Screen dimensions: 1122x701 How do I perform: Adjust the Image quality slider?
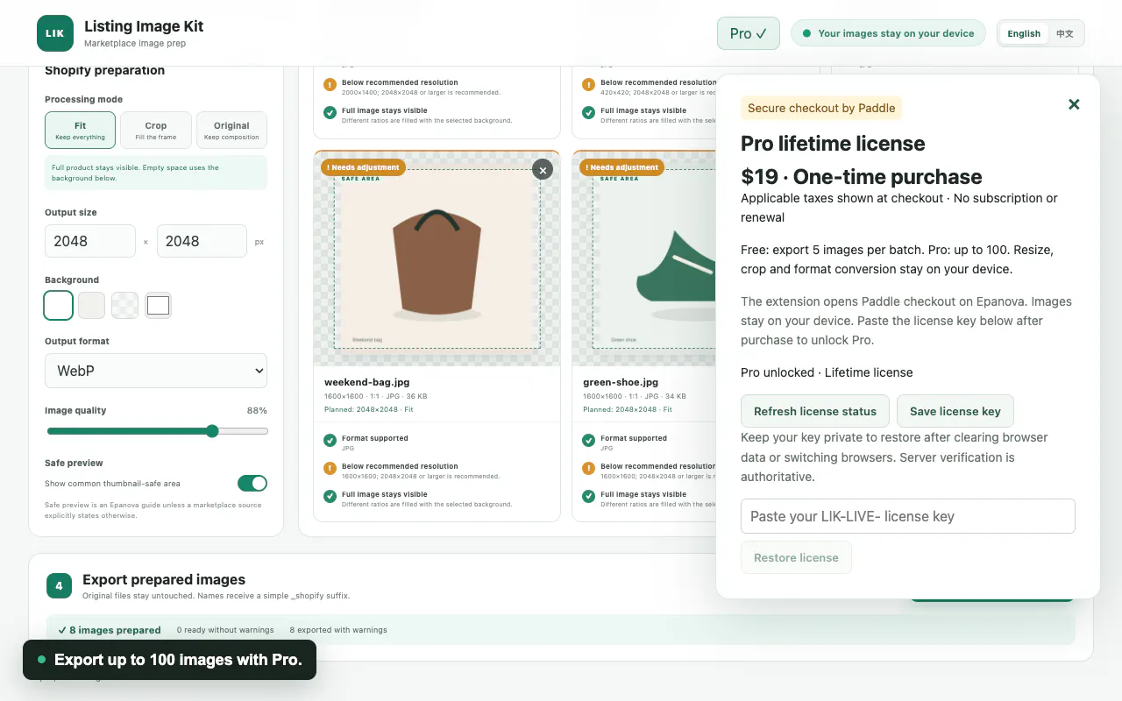pos(157,431)
